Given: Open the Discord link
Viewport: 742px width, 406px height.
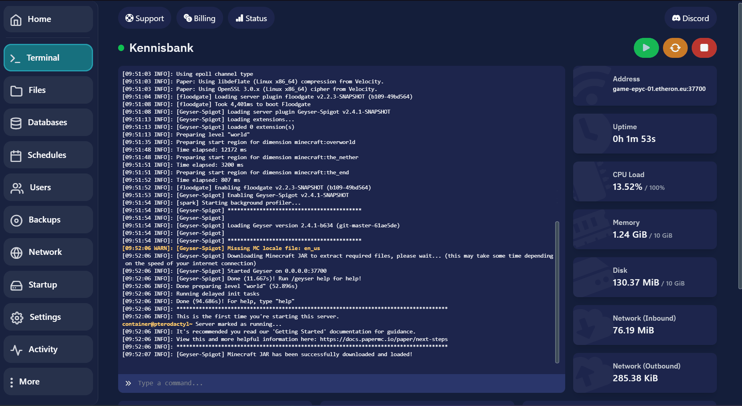Looking at the screenshot, I should (x=690, y=18).
